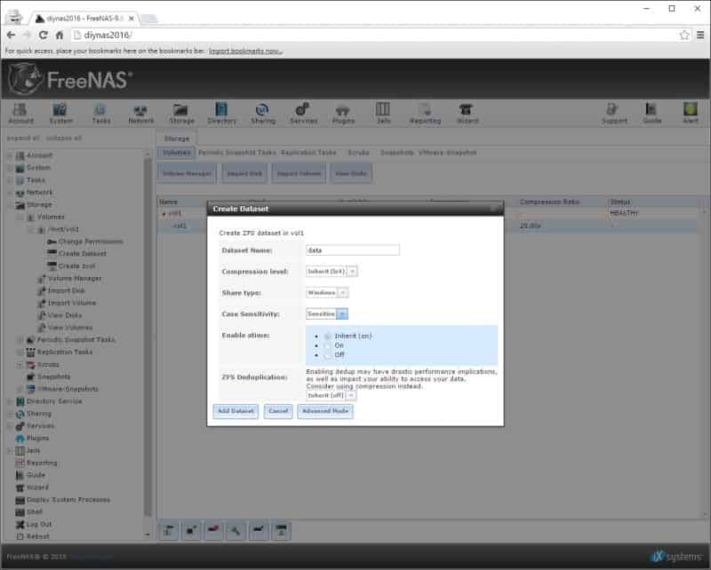Screen dimensions: 711x570
Task: Click the Import Disk button
Action: (244, 174)
